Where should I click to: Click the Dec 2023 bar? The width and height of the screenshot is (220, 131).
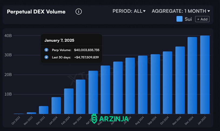click(x=44, y=110)
